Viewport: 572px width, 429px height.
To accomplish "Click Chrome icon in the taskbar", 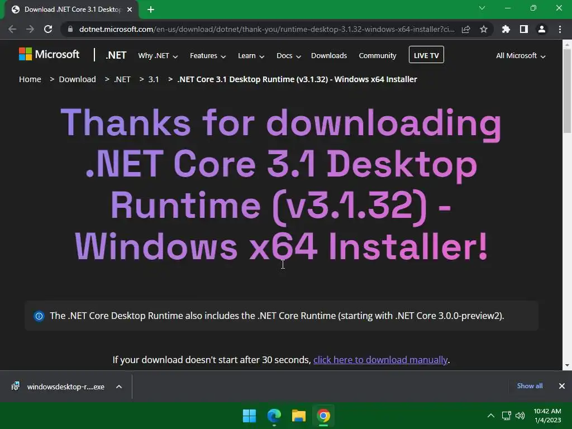I will click(323, 416).
